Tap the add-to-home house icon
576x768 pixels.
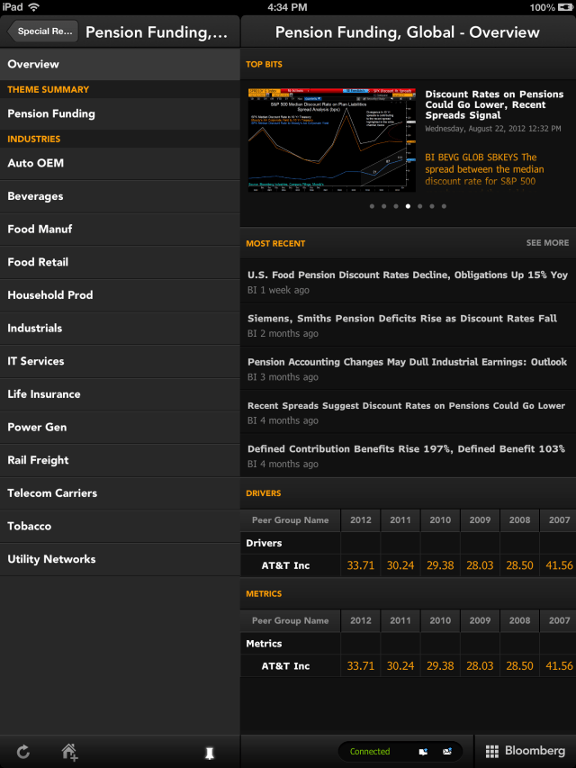[69, 752]
